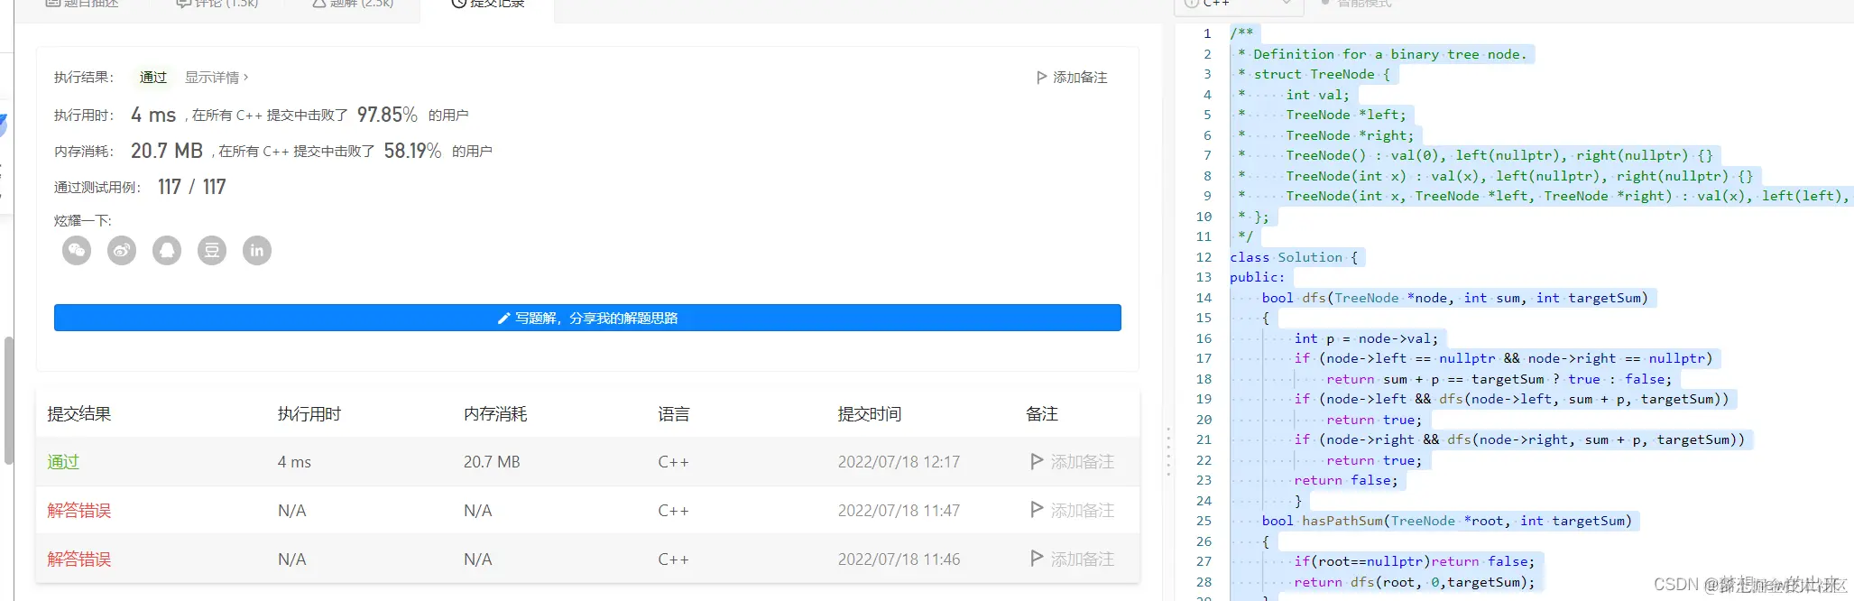The image size is (1854, 601).
Task: Open the green 通过 submission record
Action: (63, 462)
